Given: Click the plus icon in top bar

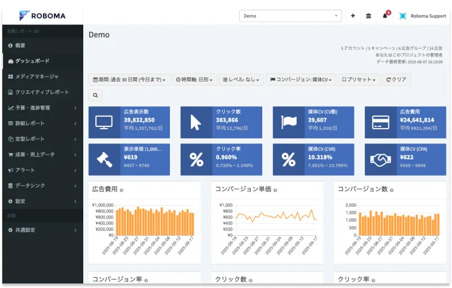Looking at the screenshot, I should 353,16.
